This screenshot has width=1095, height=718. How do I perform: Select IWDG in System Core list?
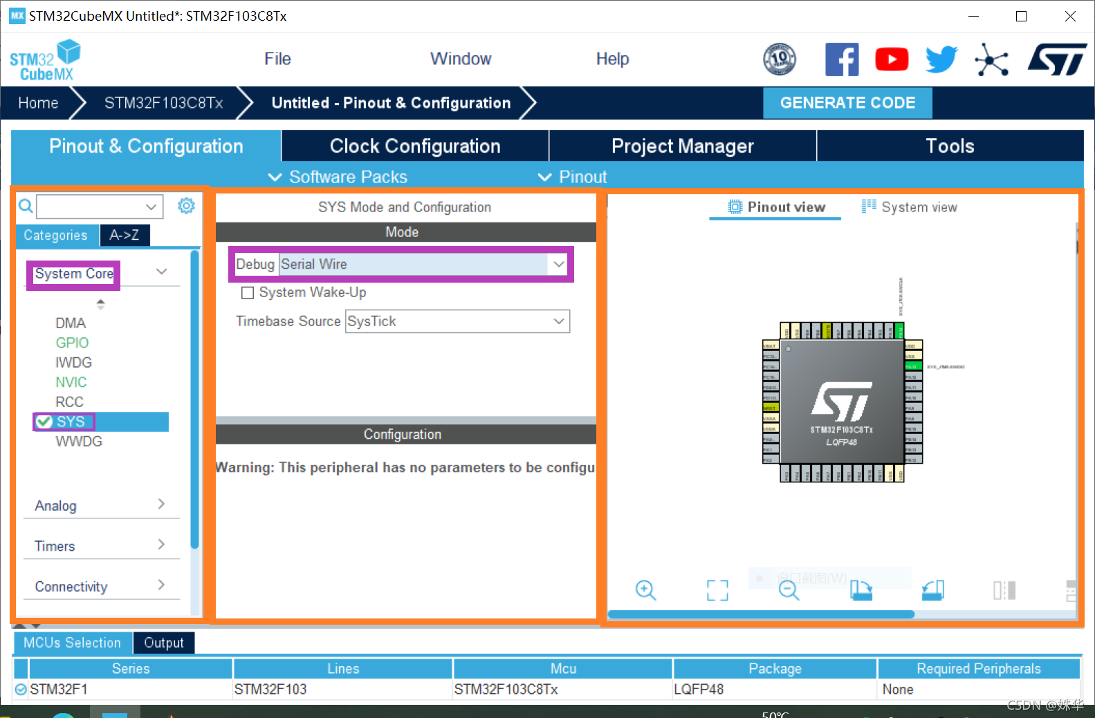73,362
